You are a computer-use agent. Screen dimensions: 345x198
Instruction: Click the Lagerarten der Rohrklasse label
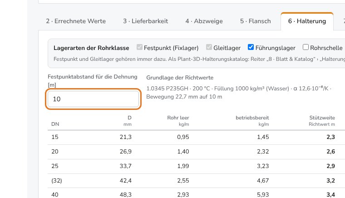tap(91, 48)
